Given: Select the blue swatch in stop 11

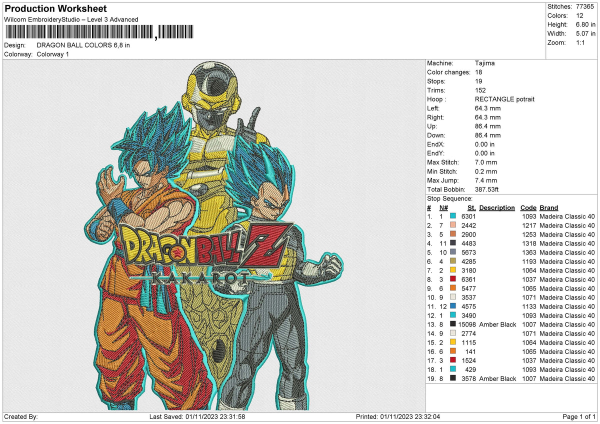Looking at the screenshot, I should (x=453, y=306).
